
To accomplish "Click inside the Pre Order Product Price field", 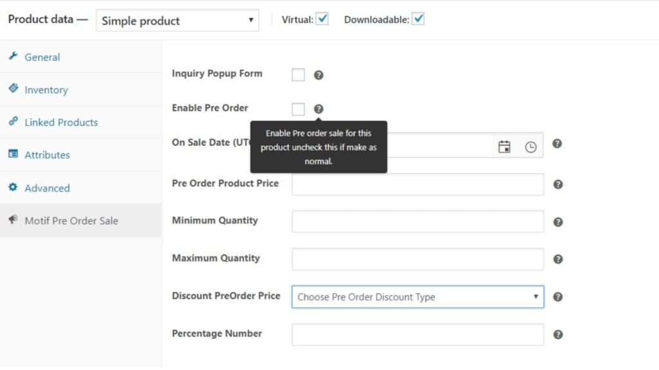I will tap(417, 184).
